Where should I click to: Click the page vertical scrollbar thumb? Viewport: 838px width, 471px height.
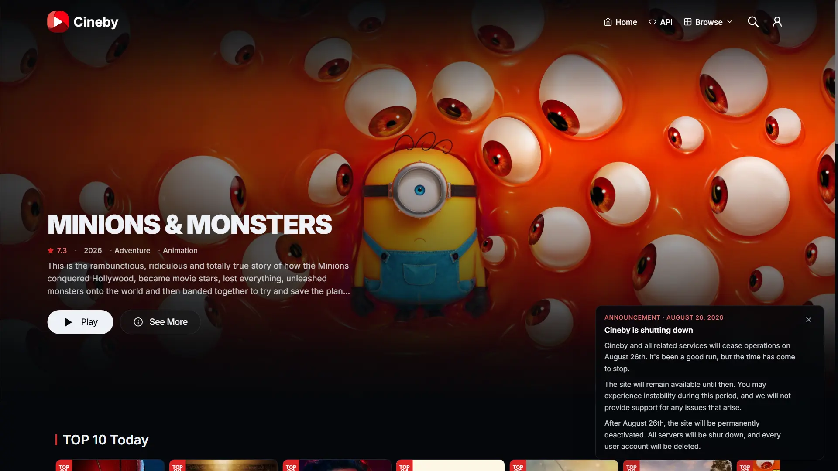tap(836, 72)
